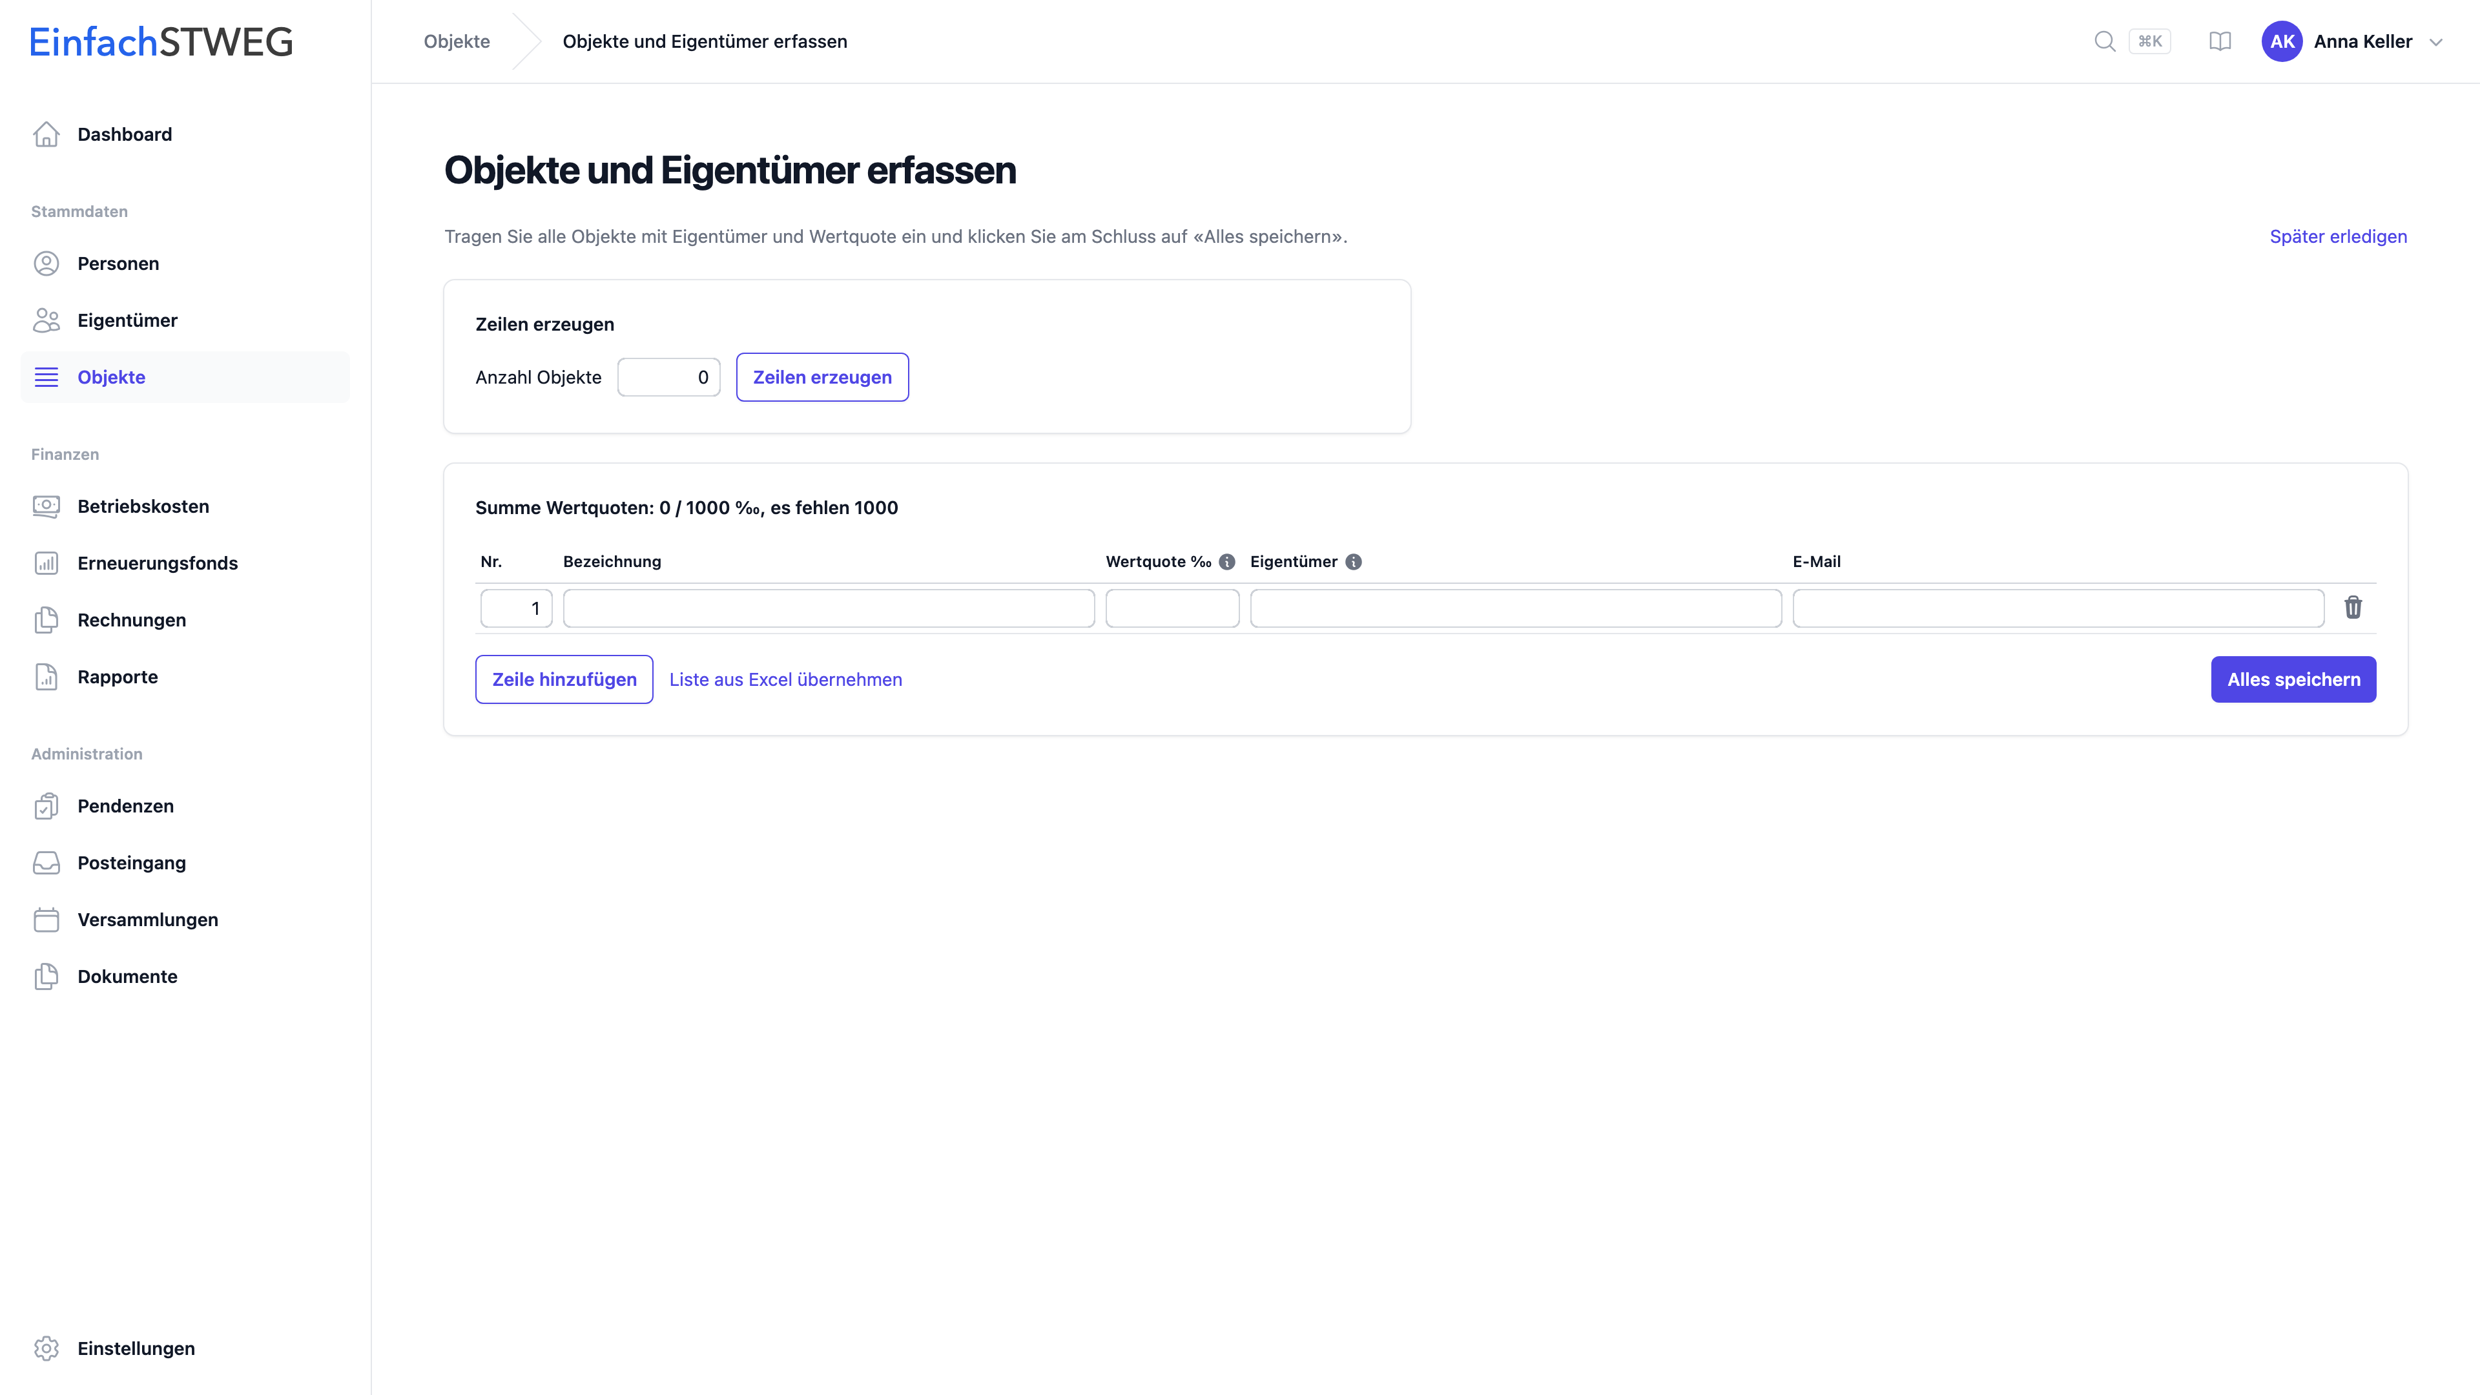Click the search magnifier icon
This screenshot has width=2480, height=1395.
click(x=2105, y=41)
